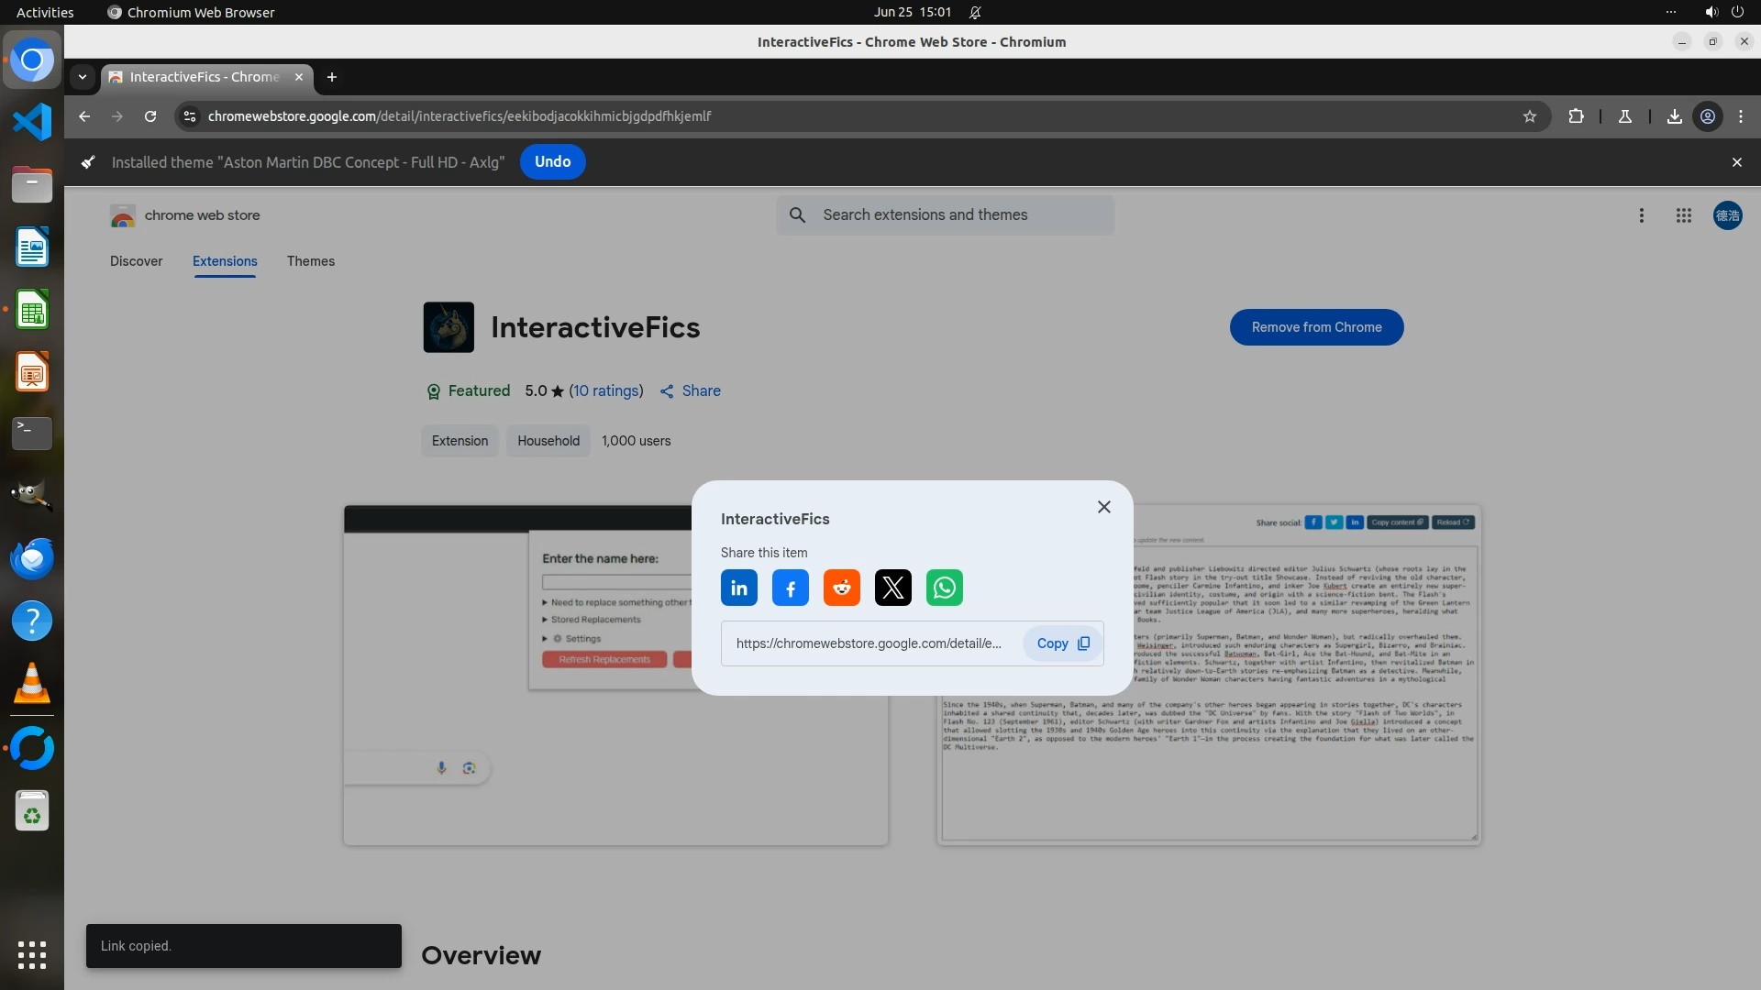Share via the Reddit icon
This screenshot has width=1761, height=990.
coord(841,588)
